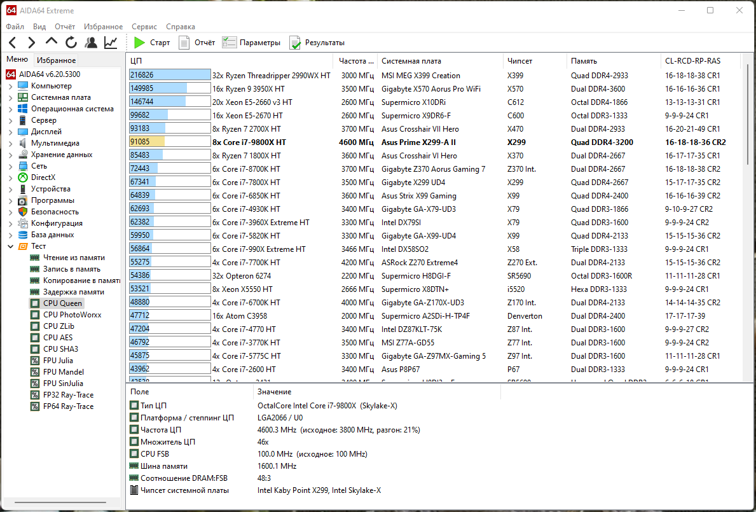
Task: Open Параметры toolbar button
Action: (x=251, y=43)
